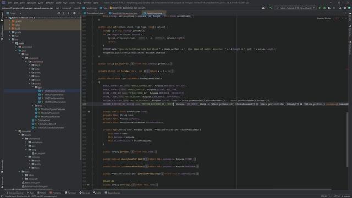Open the Edit menu
This screenshot has height=198, width=352.
pyautogui.click(x=16, y=3)
